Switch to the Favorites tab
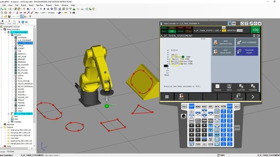Screen dimensions: 280x157 coord(10,152)
